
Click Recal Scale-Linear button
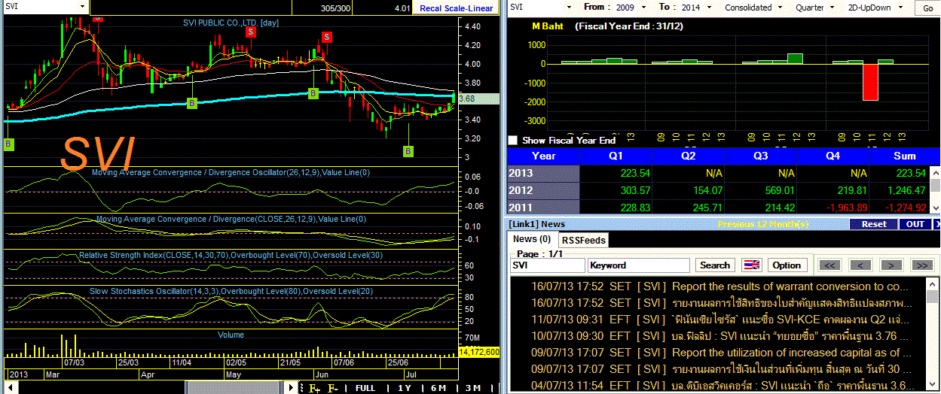coord(456,8)
